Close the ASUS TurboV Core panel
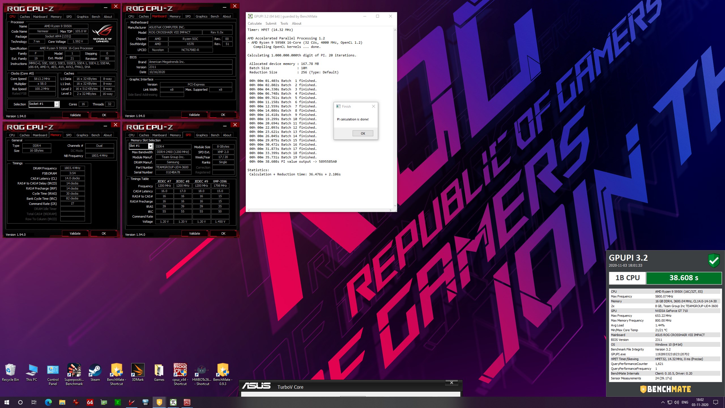 point(451,383)
